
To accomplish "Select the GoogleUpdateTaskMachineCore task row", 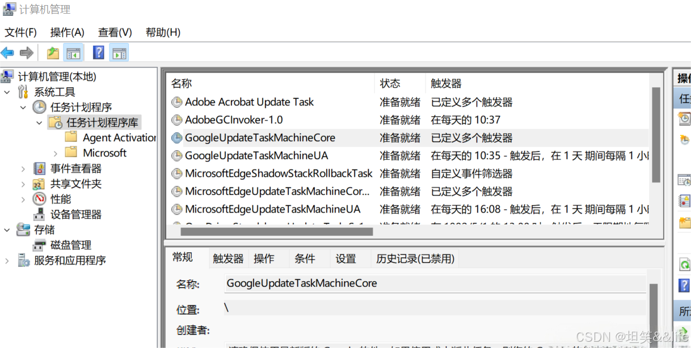I will coord(409,138).
